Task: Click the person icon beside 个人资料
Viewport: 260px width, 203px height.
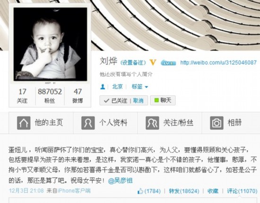Action: click(88, 123)
